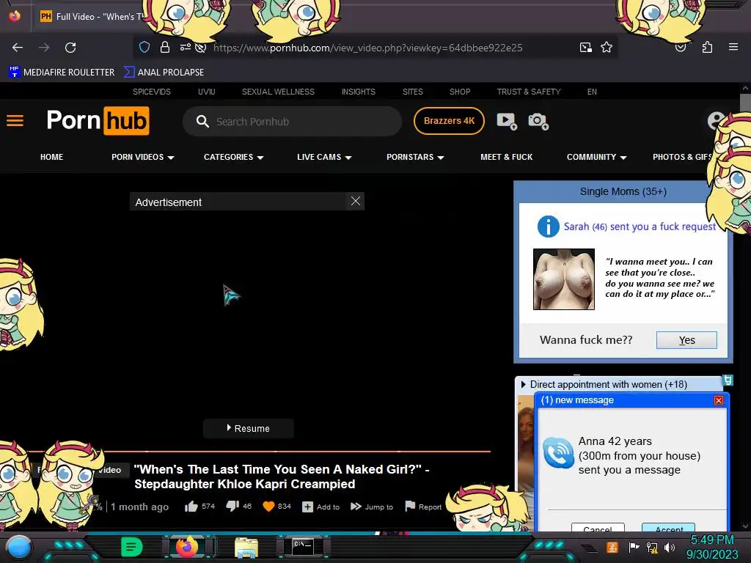The height and width of the screenshot is (563, 751).
Task: Click the Single Moms ad thumbnail image
Action: [564, 279]
